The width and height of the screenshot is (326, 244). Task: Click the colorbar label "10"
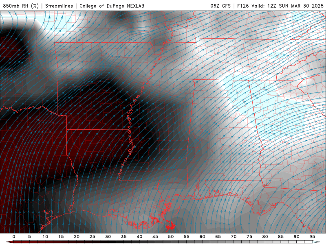[x=45, y=237]
